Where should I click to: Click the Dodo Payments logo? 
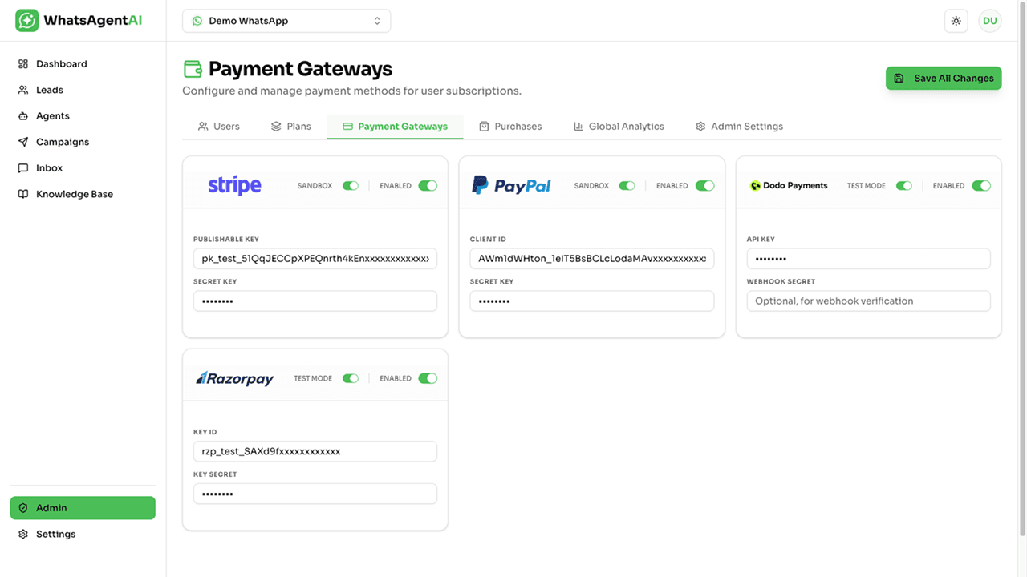point(789,186)
